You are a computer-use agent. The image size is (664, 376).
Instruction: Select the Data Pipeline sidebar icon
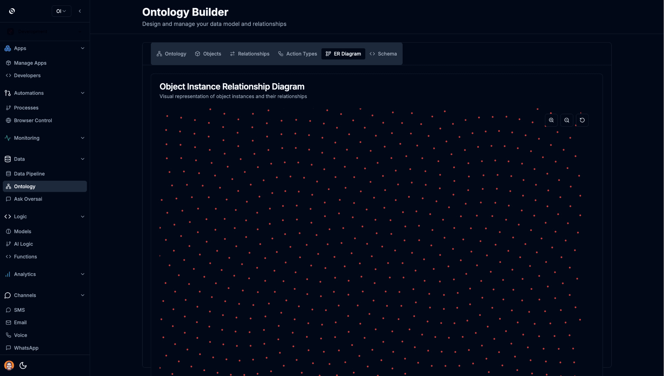click(8, 174)
